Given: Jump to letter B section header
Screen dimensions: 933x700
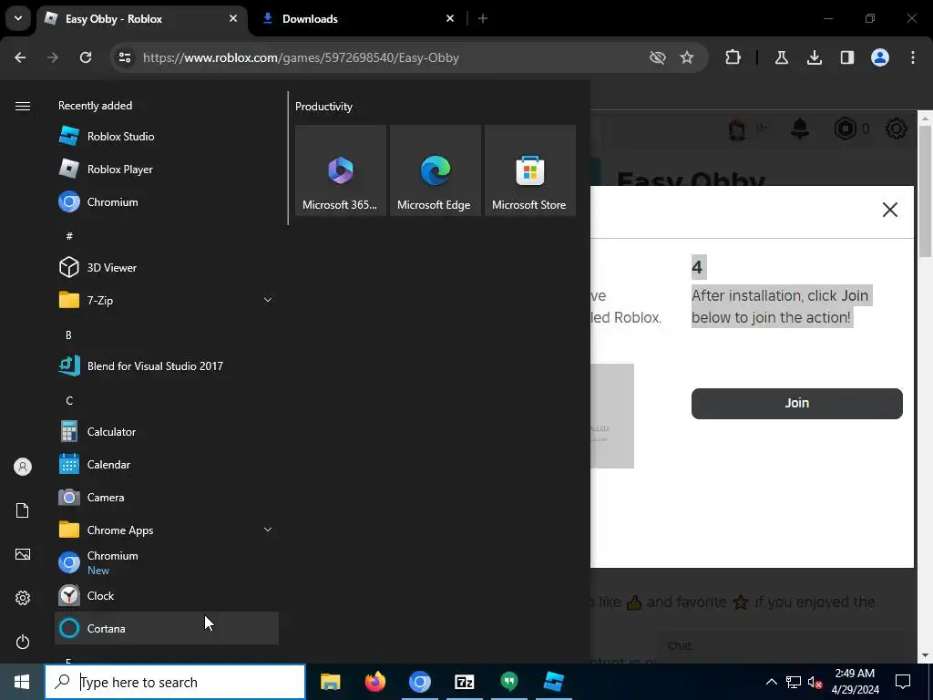Looking at the screenshot, I should click(68, 335).
